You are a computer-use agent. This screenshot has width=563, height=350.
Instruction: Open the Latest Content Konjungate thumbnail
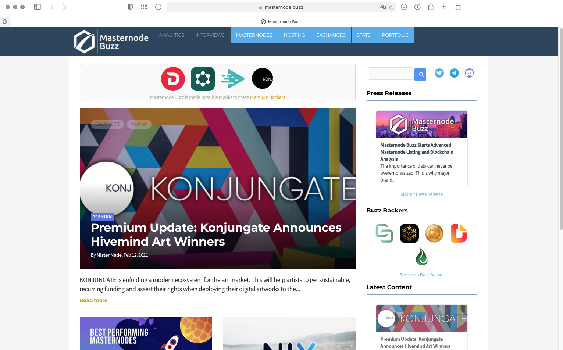(x=422, y=318)
